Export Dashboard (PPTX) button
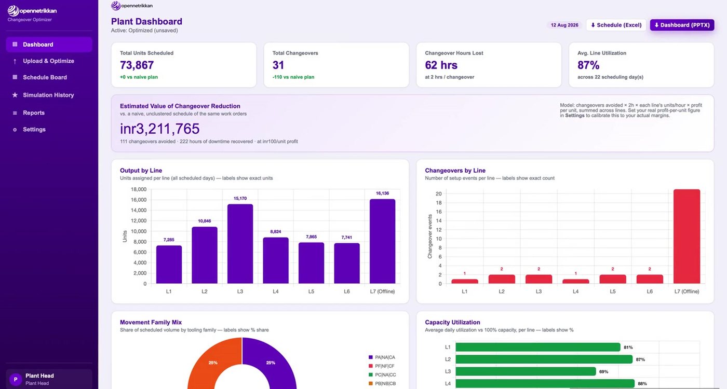727x389 pixels. click(x=682, y=25)
